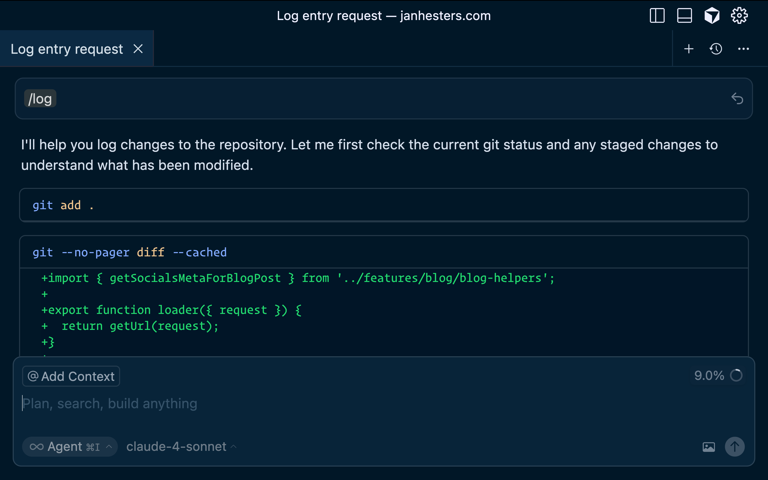Select the Log entry request tab
768x480 pixels.
(x=67, y=49)
